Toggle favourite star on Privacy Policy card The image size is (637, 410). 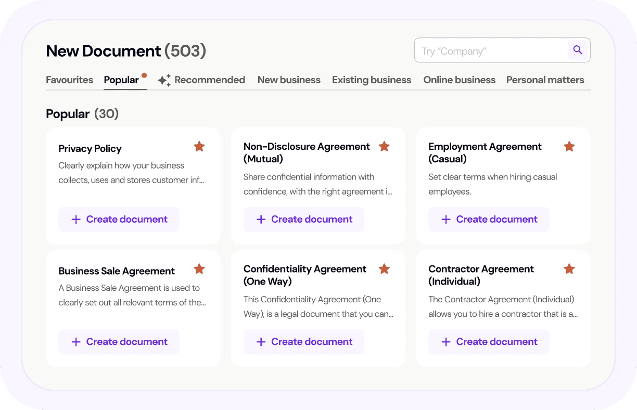199,147
